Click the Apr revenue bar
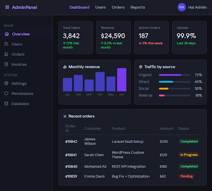The image size is (212, 191). (100, 82)
